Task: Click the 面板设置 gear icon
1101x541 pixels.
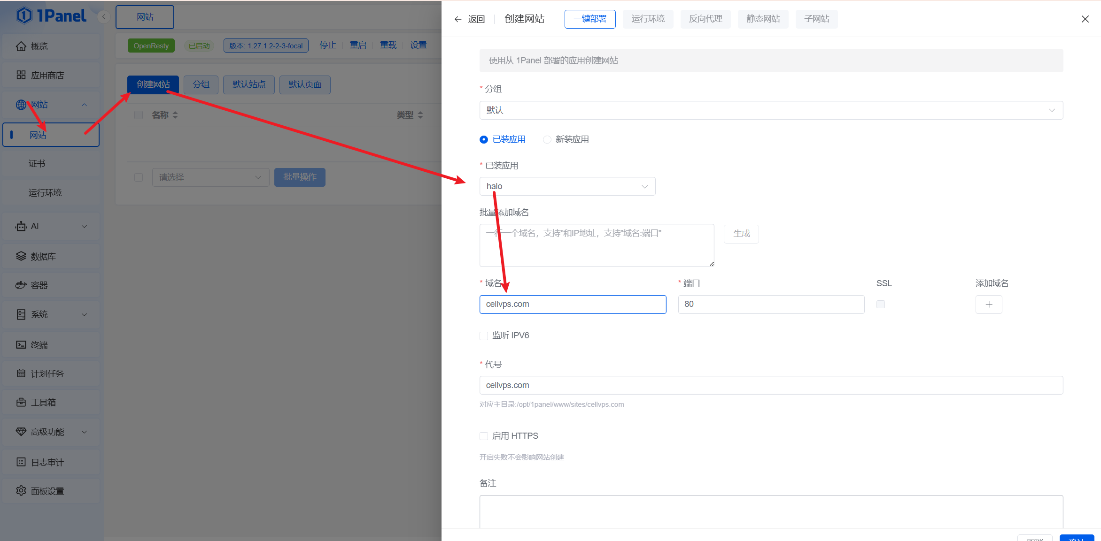Action: (x=21, y=491)
